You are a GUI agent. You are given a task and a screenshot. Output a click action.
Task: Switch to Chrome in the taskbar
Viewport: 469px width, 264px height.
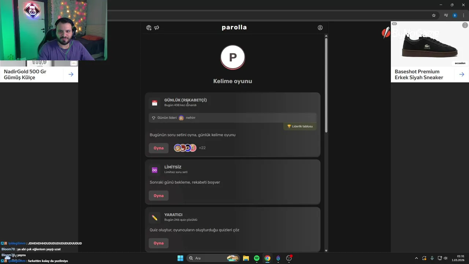267,258
